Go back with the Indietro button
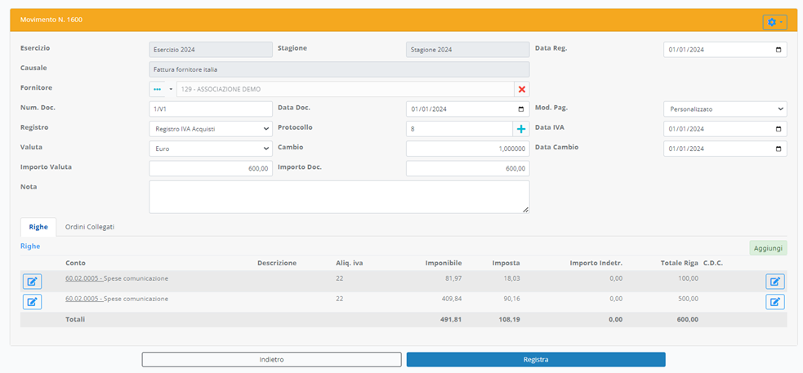Viewport: 803px width, 373px height. [271, 359]
